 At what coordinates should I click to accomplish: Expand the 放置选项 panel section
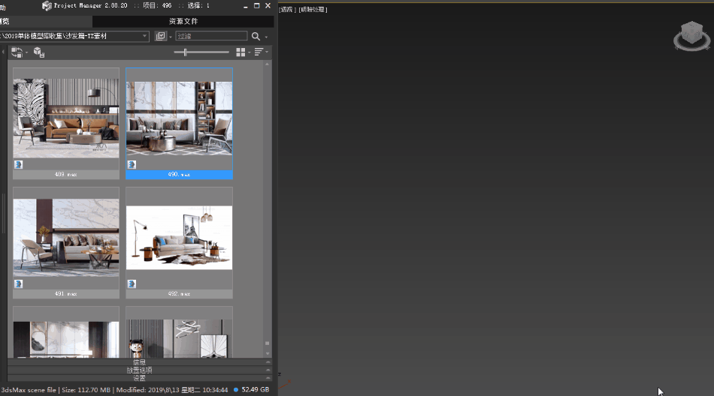pyautogui.click(x=139, y=370)
